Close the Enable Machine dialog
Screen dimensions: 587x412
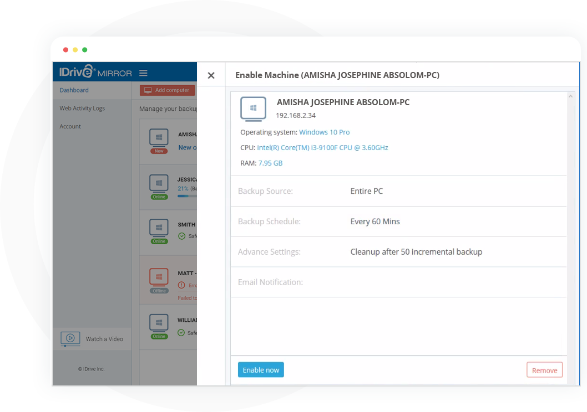point(211,75)
